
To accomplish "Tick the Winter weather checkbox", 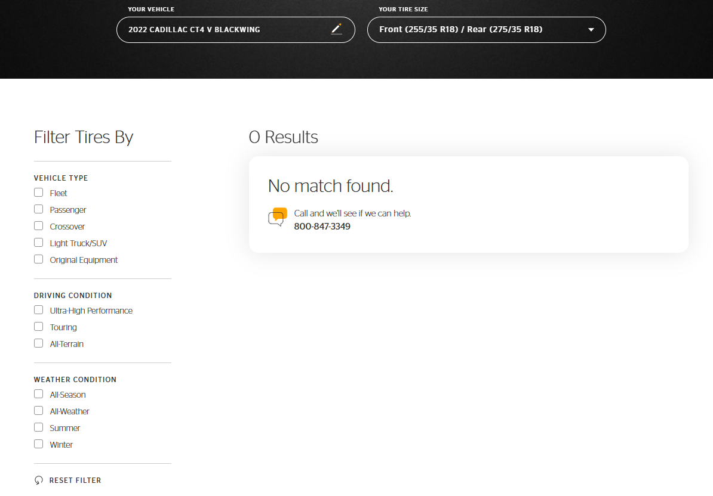I will (x=39, y=444).
